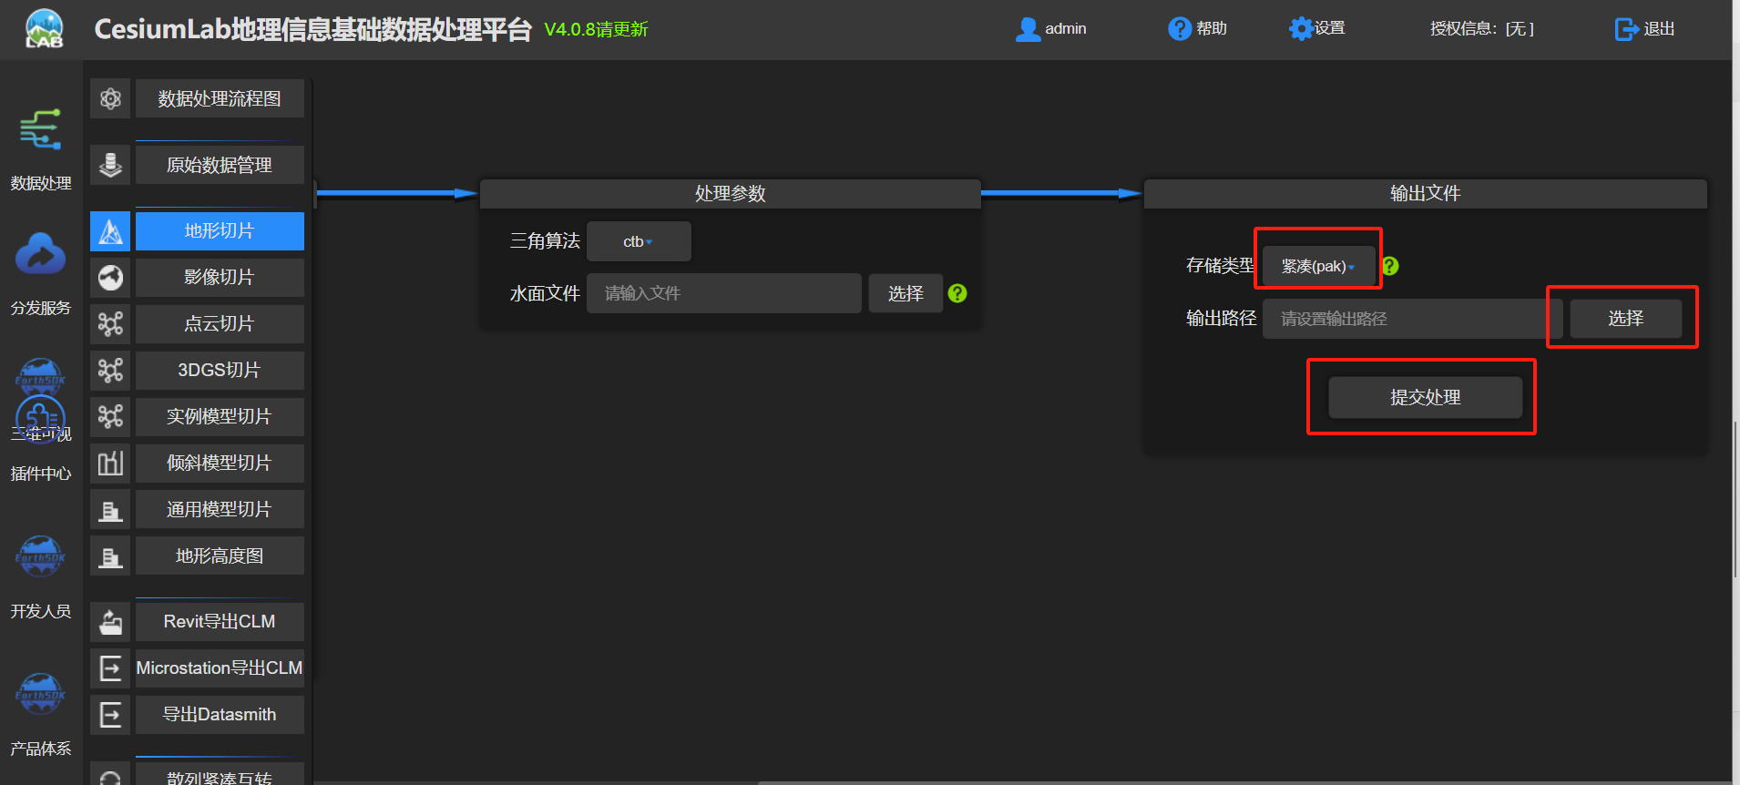Select the 地形高度图 menu item
Viewport: 1740px width, 785px height.
220,556
